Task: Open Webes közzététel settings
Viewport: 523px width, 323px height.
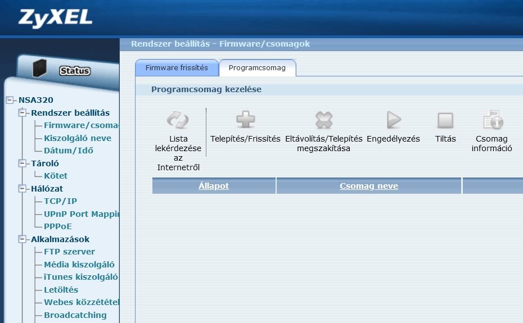Action: (82, 302)
